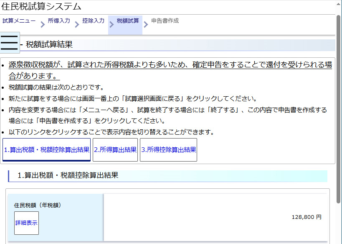Navigate to 所得入力 step

coord(58,21)
